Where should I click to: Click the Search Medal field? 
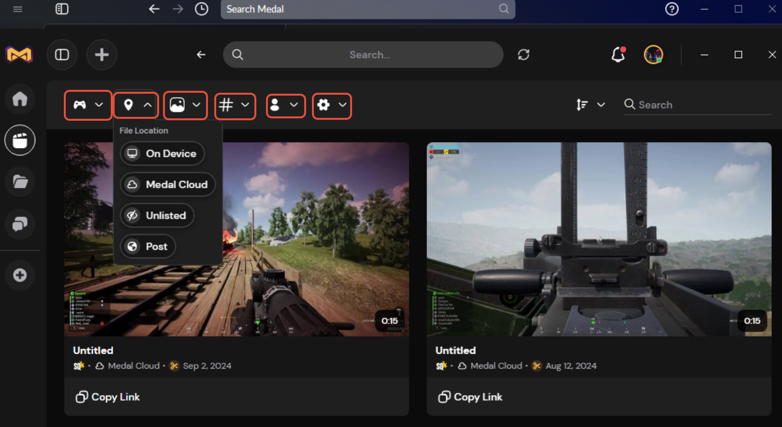[x=368, y=9]
